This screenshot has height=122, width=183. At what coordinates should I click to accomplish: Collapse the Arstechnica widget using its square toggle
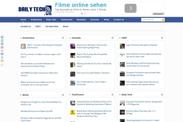[x=21, y=38]
